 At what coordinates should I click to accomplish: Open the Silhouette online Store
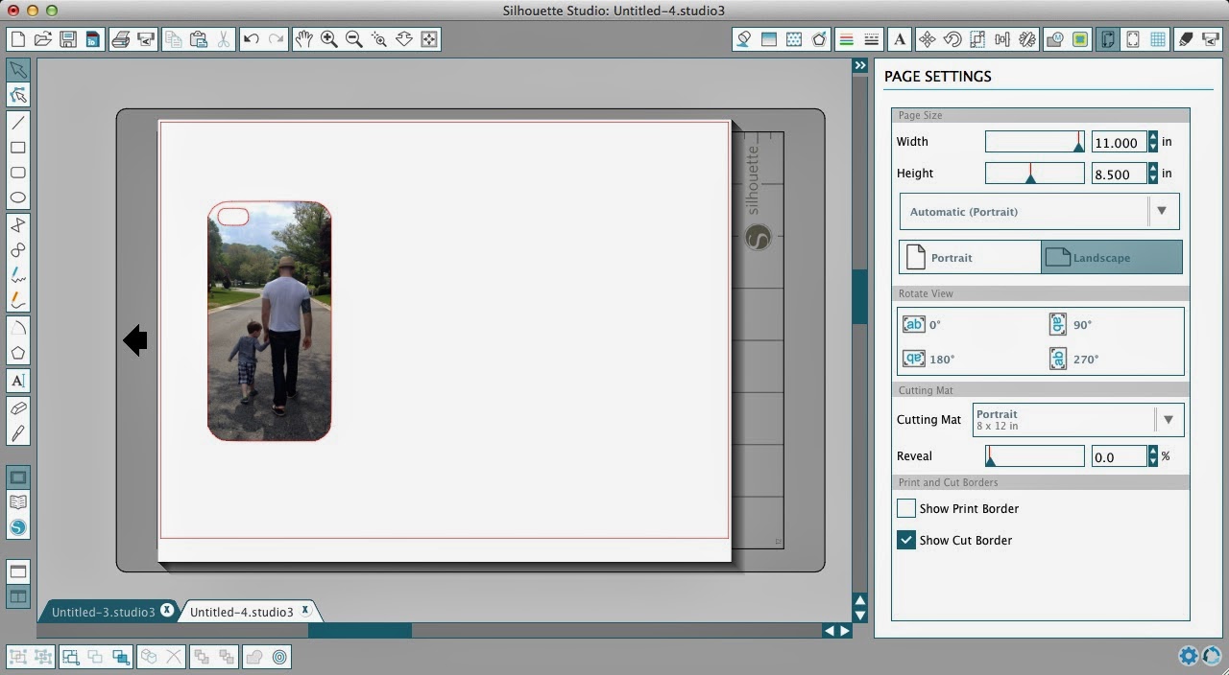[17, 526]
